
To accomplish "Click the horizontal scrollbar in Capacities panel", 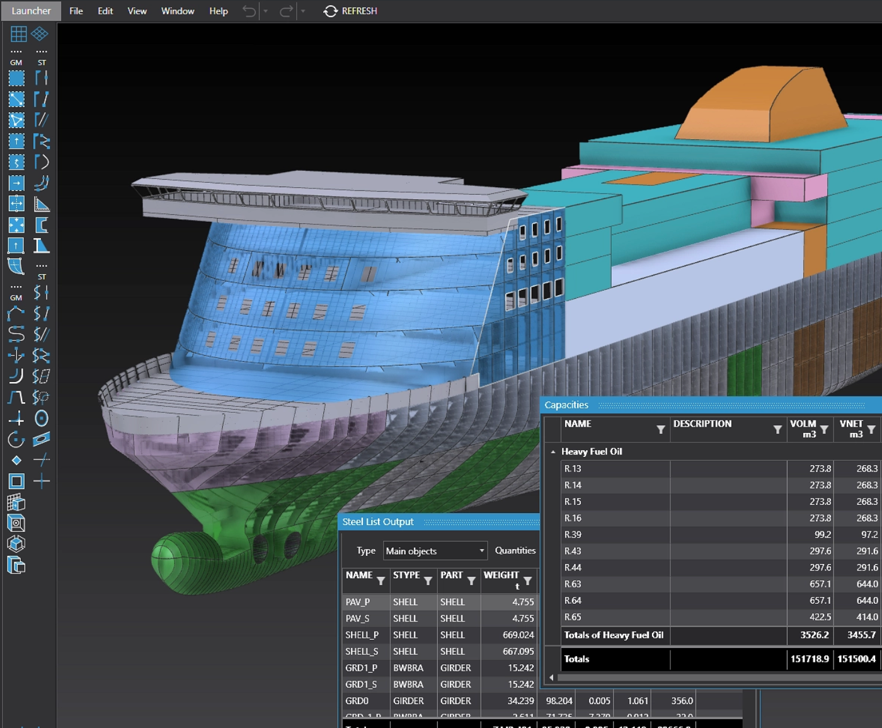I will (x=718, y=678).
